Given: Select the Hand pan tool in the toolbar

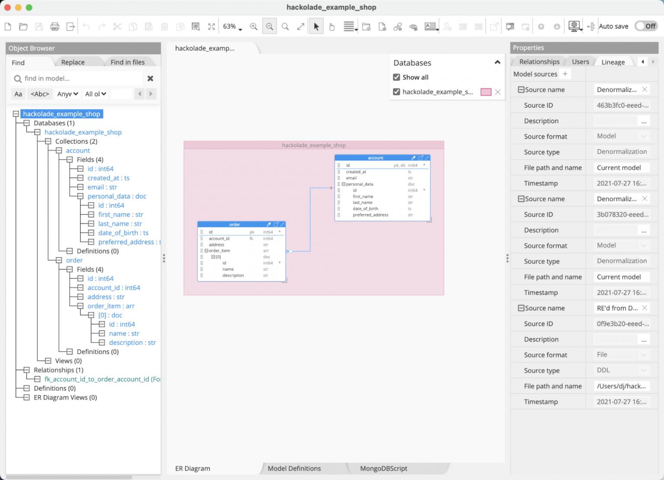Looking at the screenshot, I should coord(331,26).
